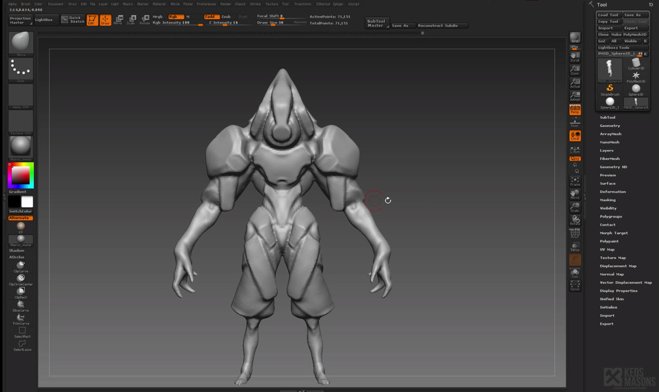Click the PolyF polyframe icon

point(575,233)
